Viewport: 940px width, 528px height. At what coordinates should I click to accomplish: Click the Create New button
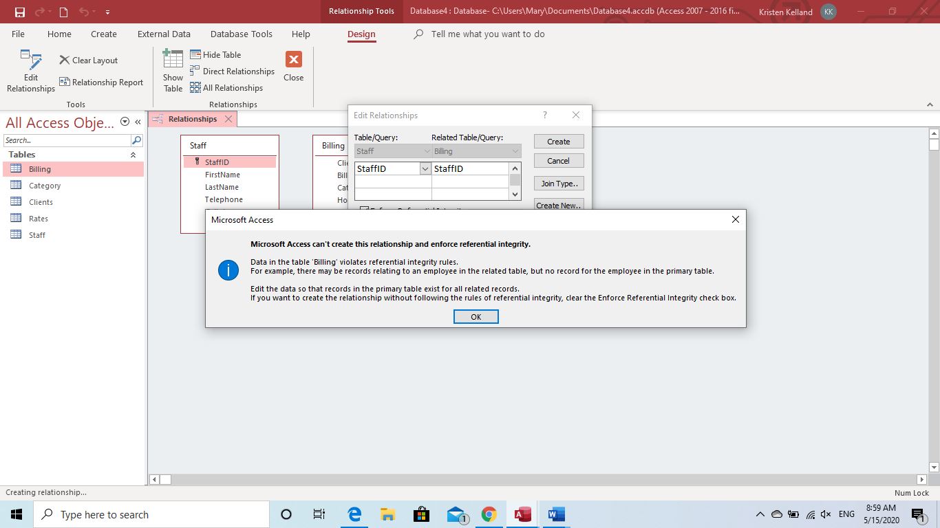point(559,205)
